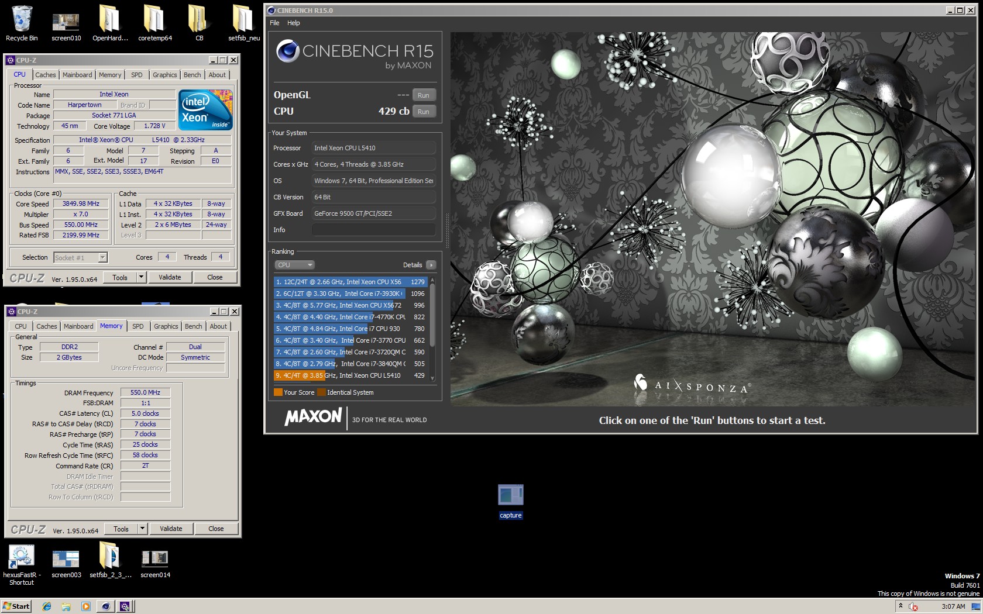Switch to Cinebench via its taskbar button

[x=105, y=606]
